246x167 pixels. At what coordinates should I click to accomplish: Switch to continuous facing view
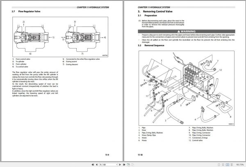pos(232,165)
